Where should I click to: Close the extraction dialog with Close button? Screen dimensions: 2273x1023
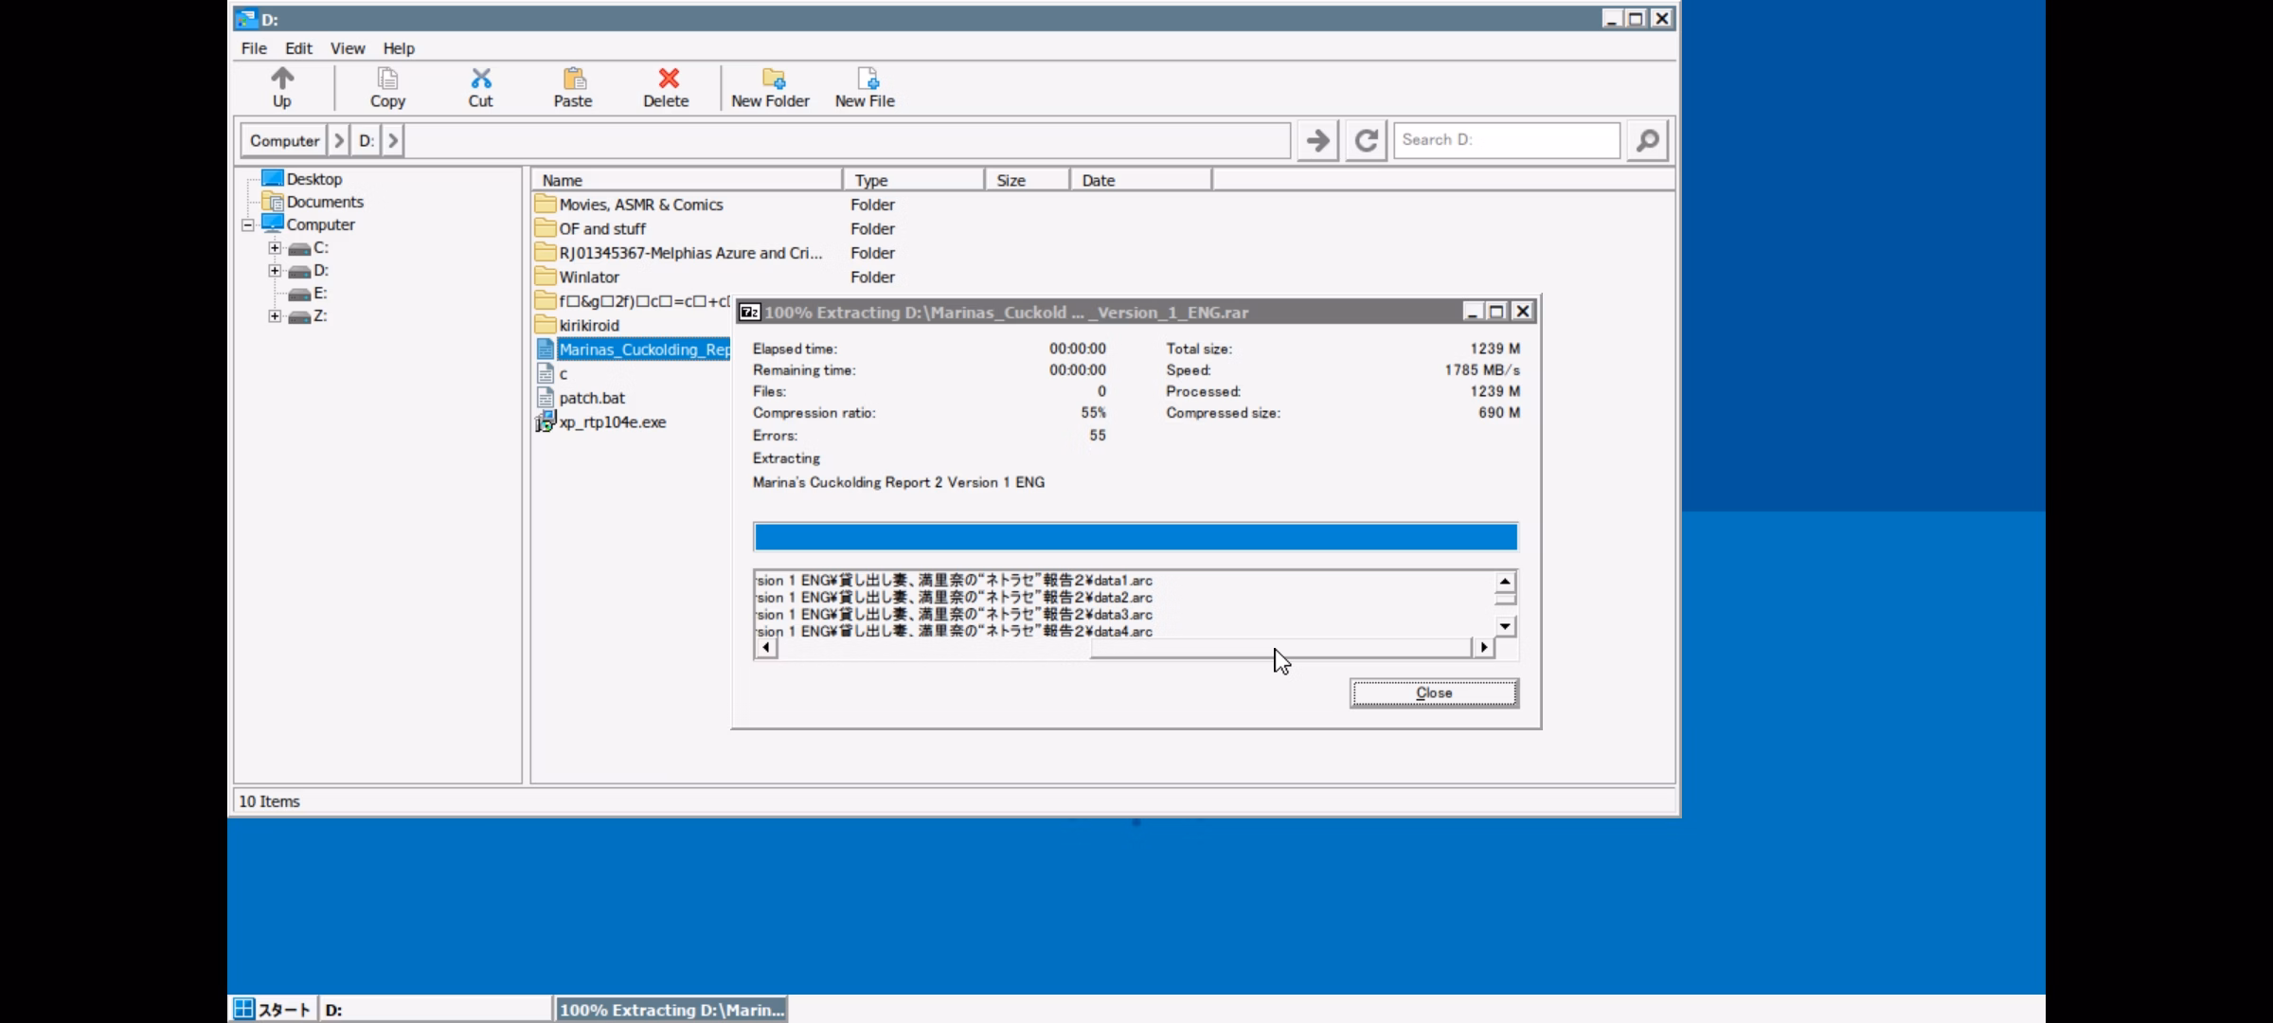(x=1433, y=693)
